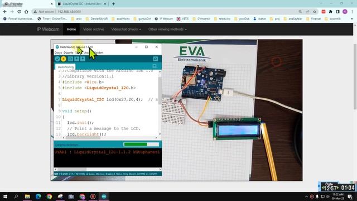The image size is (357, 201).
Task: Click the share page icon in address bar
Action: 307,12
